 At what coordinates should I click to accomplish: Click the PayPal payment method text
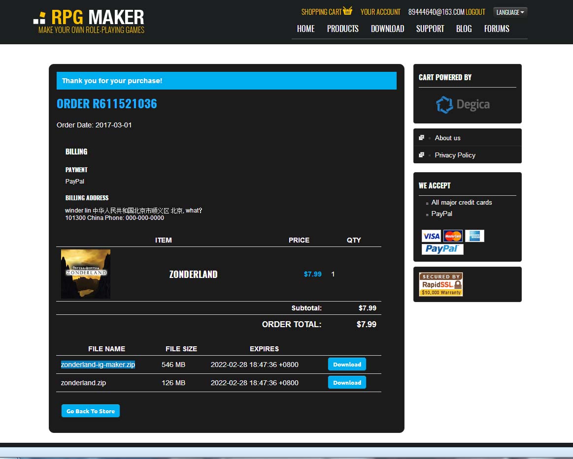(74, 182)
